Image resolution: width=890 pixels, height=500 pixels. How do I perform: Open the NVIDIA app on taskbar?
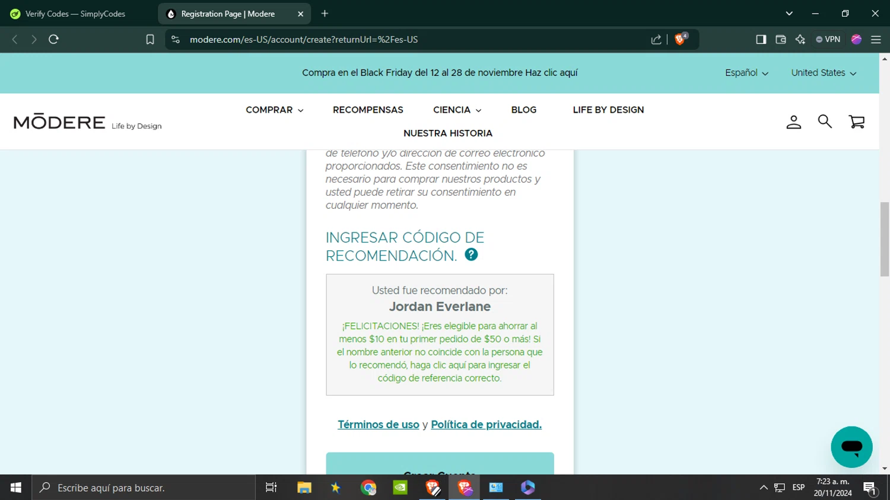tap(401, 488)
